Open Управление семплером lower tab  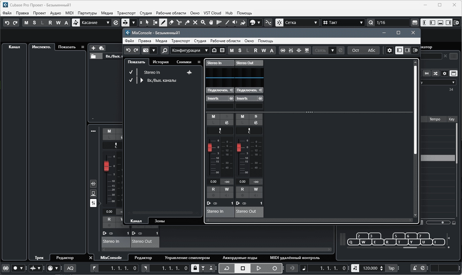187,258
